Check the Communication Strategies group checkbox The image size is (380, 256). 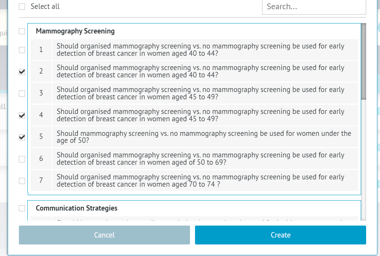click(22, 208)
